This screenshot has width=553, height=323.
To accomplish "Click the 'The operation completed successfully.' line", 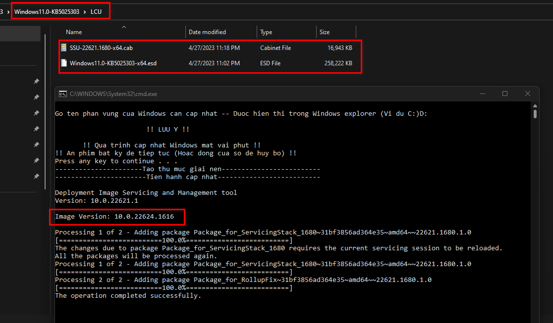I will pos(128,296).
